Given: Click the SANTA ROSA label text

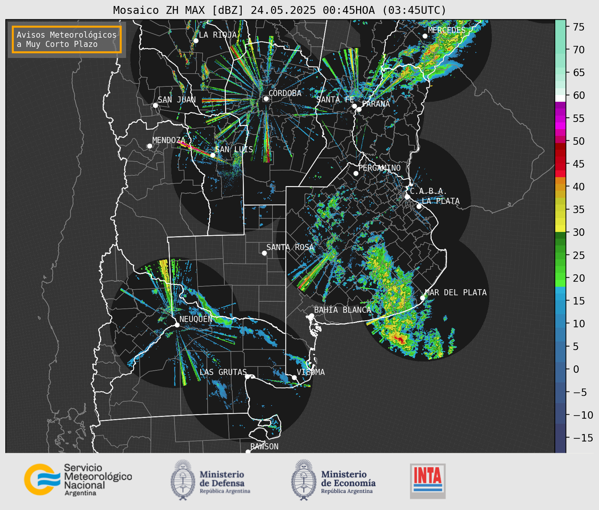Looking at the screenshot, I should (x=290, y=247).
